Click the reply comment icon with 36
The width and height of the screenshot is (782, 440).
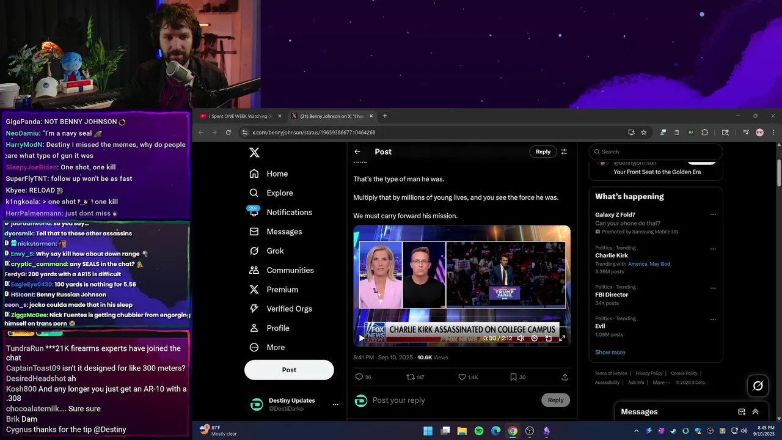point(363,377)
